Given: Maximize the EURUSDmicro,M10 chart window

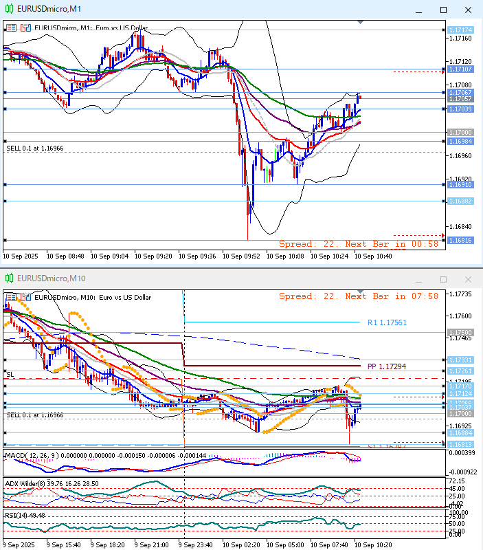Looking at the screenshot, I should click(x=443, y=279).
